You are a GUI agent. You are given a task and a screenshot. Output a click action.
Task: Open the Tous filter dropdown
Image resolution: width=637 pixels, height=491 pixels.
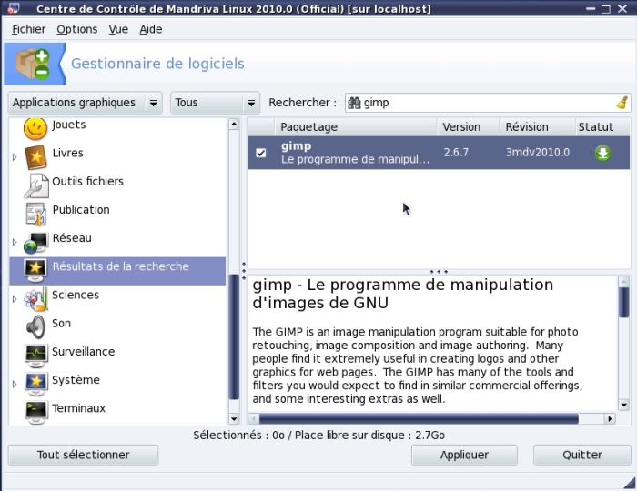pyautogui.click(x=216, y=103)
